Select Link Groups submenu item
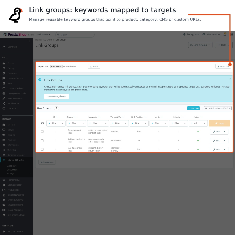Screen dimensions: 235x235 click(12, 170)
